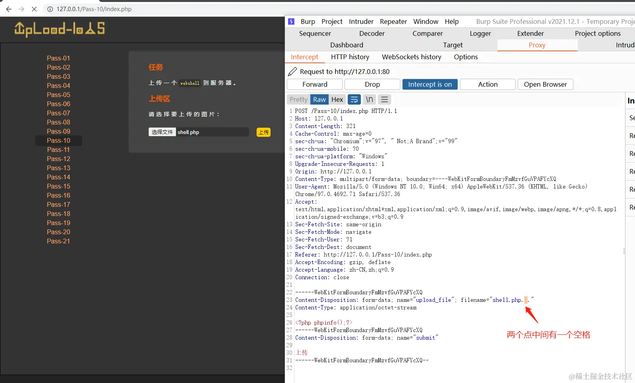This screenshot has height=383, width=635.
Task: Click the filename="shell.php. ." value
Action: click(497, 300)
